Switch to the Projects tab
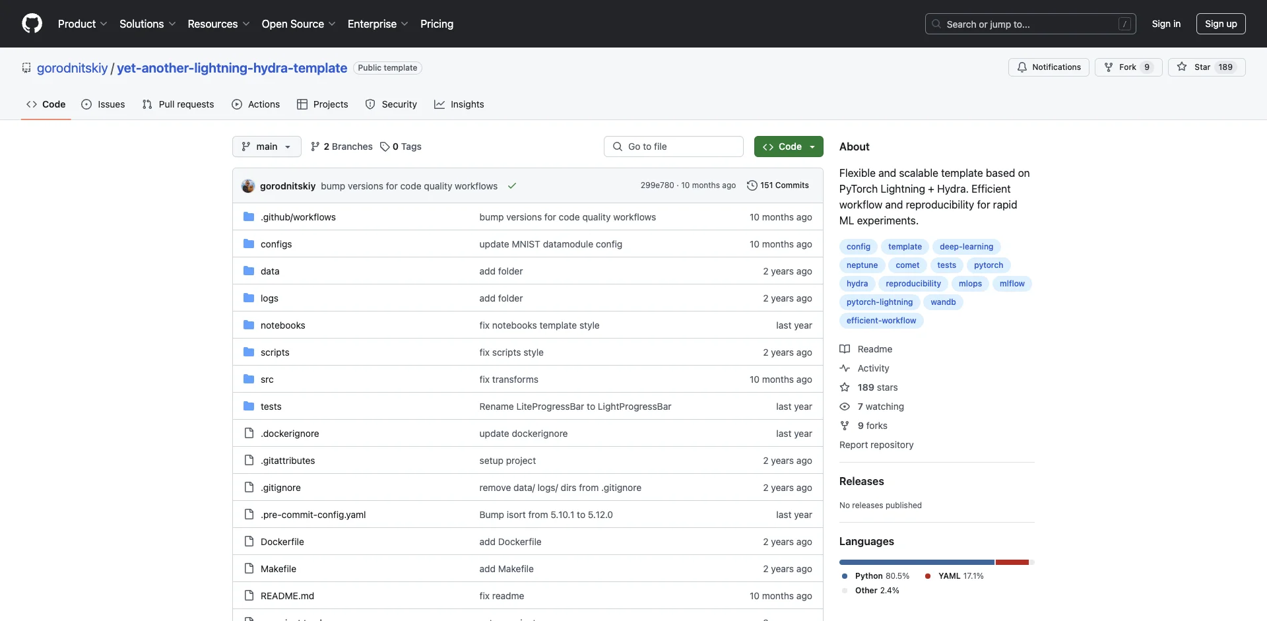The image size is (1267, 621). point(323,104)
